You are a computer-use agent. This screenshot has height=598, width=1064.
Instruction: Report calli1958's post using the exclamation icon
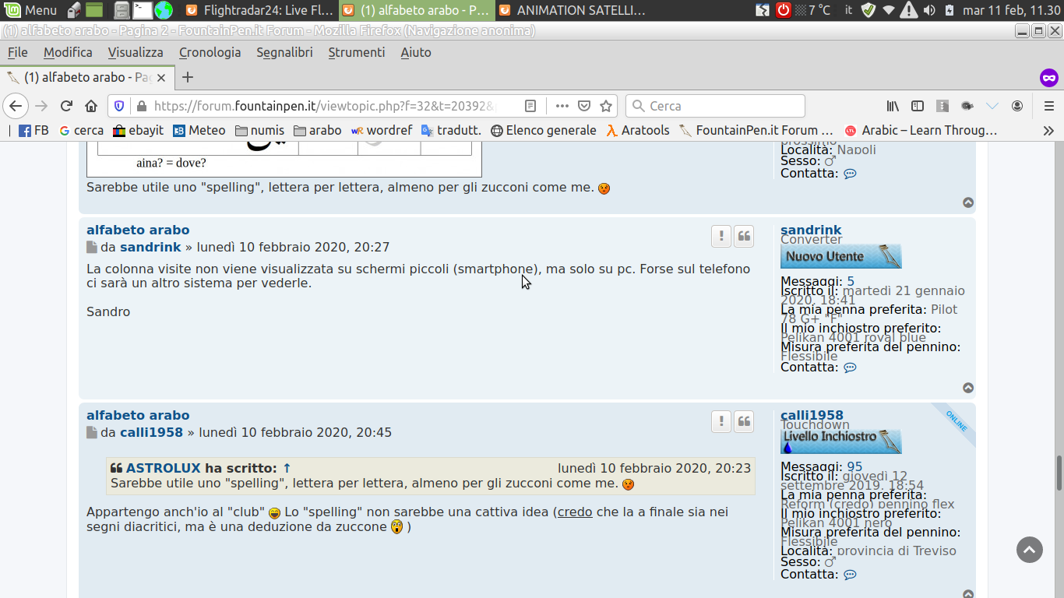(x=721, y=421)
